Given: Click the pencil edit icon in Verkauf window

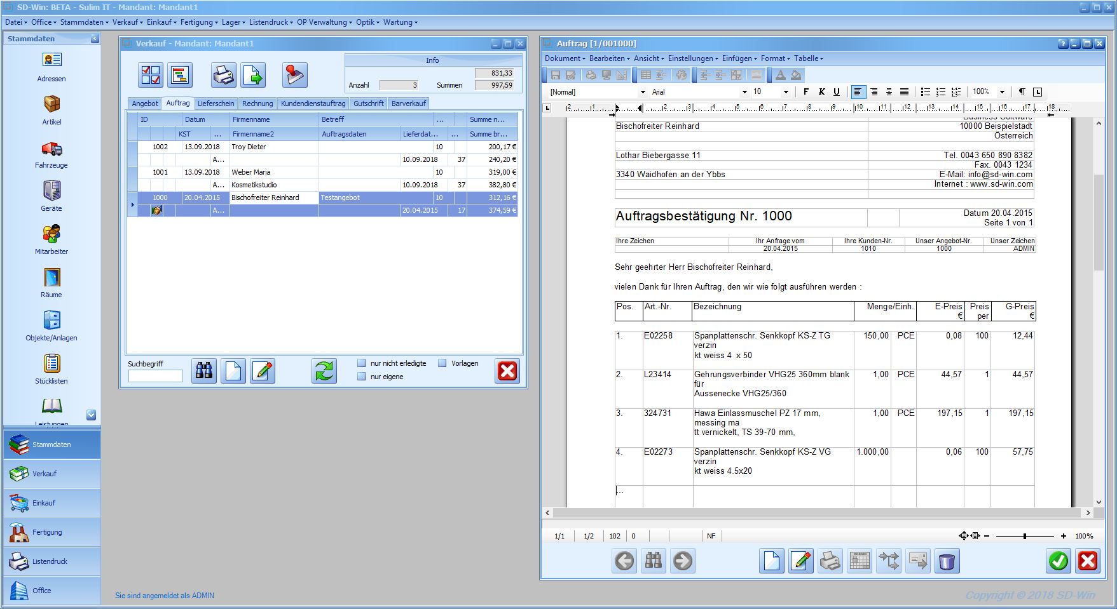Looking at the screenshot, I should [x=263, y=371].
